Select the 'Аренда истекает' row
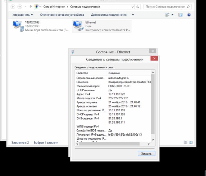Viewport: 206px width, 176px height. pos(113,106)
